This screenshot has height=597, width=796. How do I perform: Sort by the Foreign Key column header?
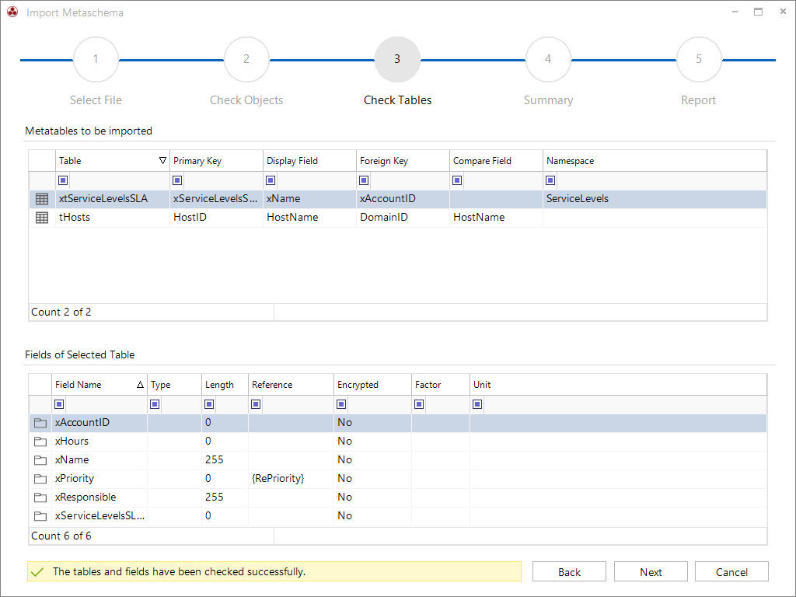tap(403, 161)
